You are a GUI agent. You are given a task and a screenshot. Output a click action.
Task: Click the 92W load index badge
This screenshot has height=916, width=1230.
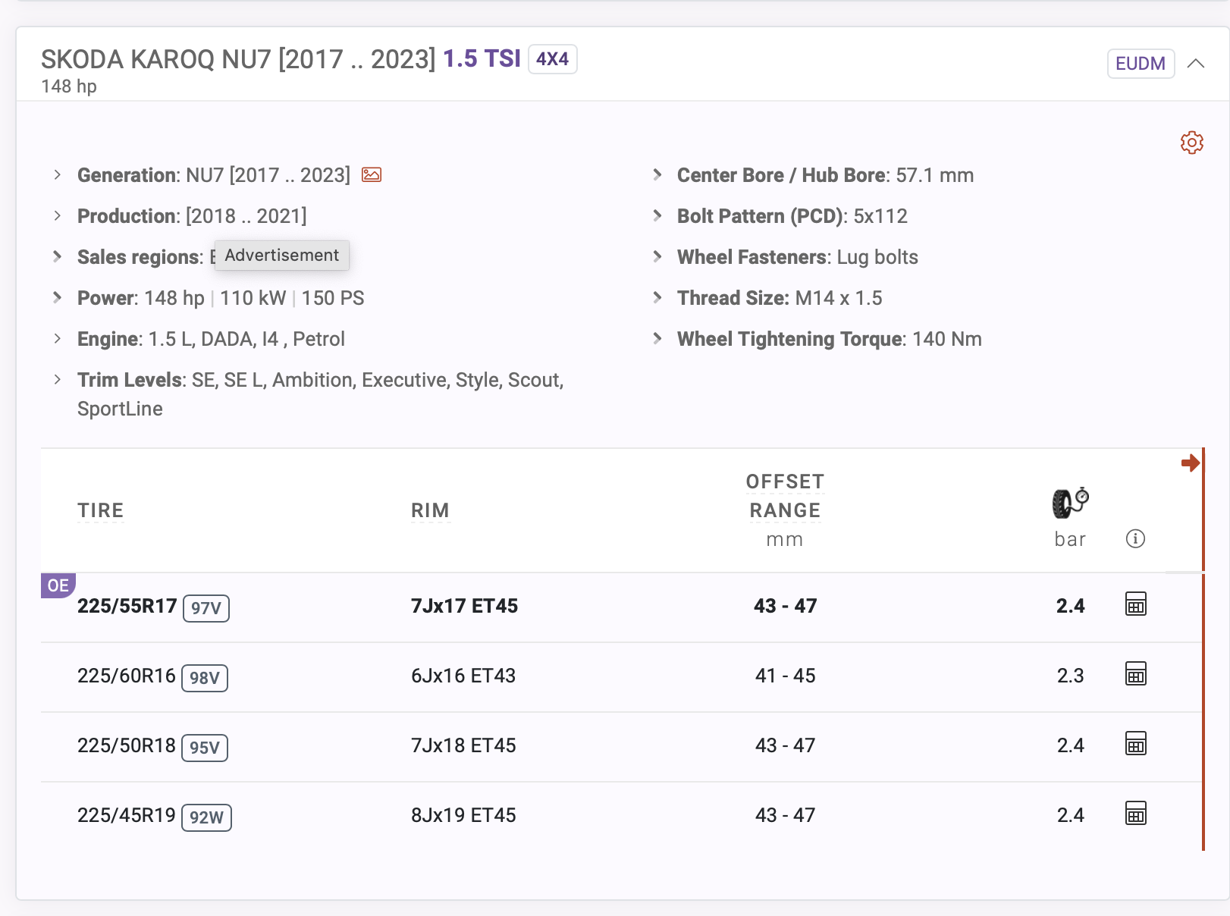click(207, 817)
